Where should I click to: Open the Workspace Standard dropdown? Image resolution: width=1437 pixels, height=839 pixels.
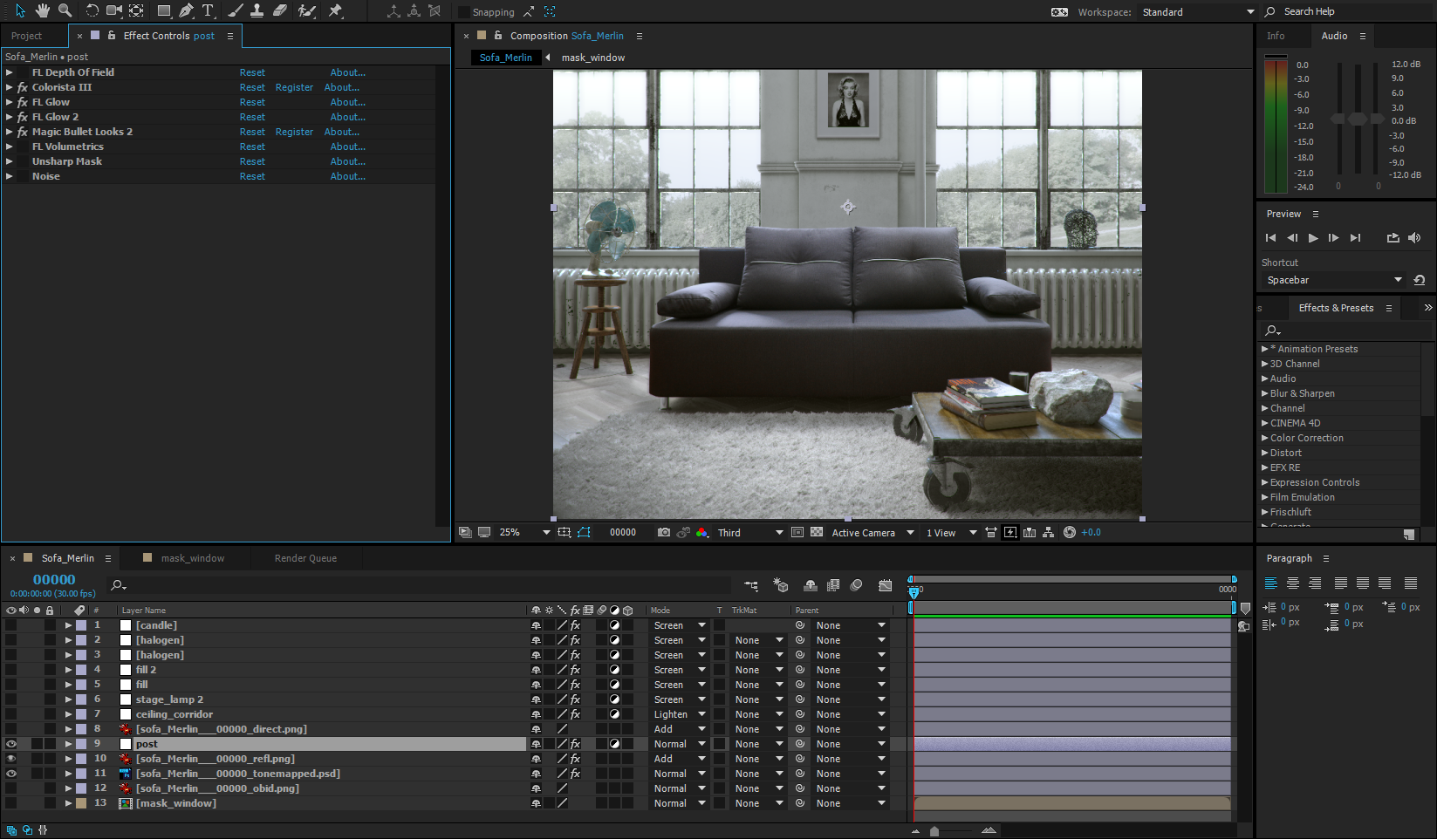point(1197,12)
